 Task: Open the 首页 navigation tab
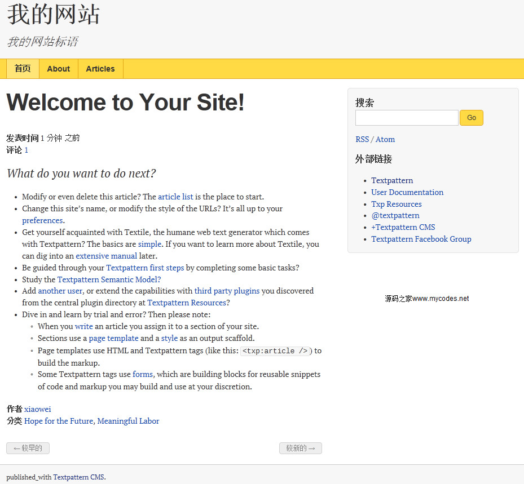[23, 69]
